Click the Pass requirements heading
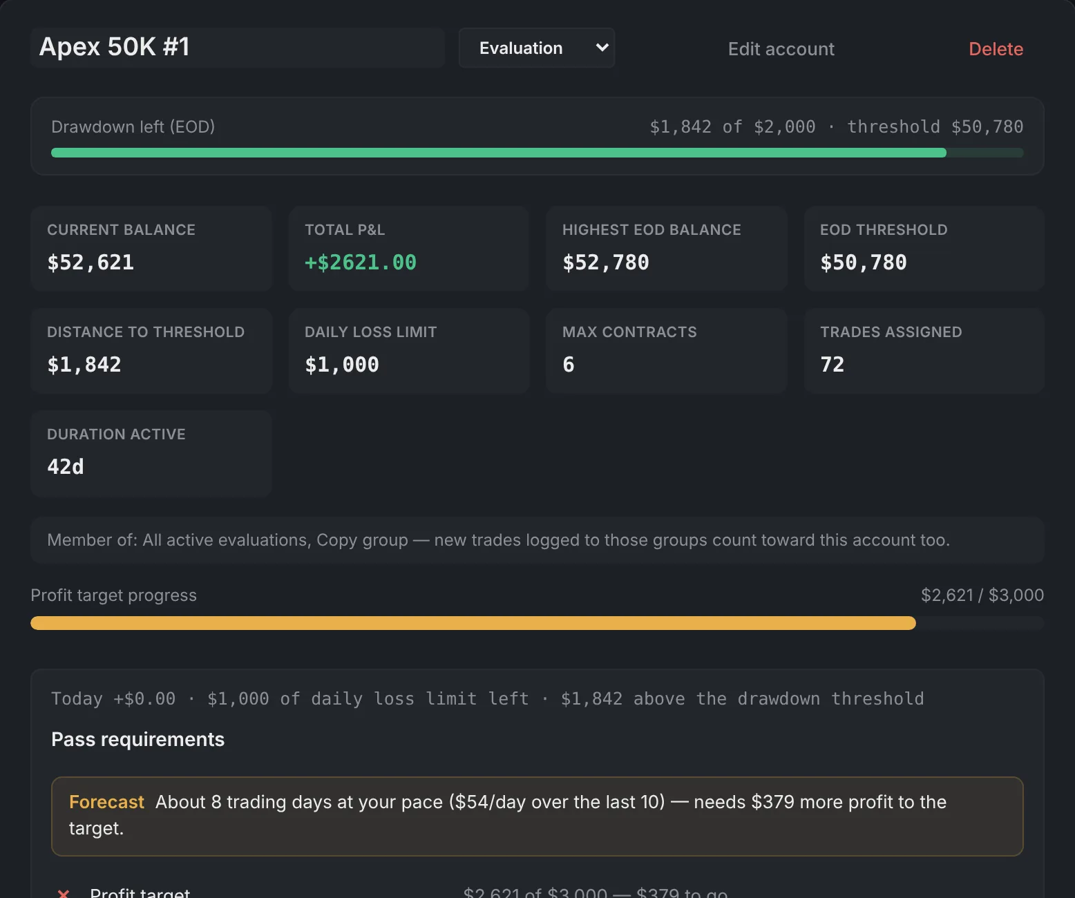The height and width of the screenshot is (898, 1075). [x=138, y=740]
